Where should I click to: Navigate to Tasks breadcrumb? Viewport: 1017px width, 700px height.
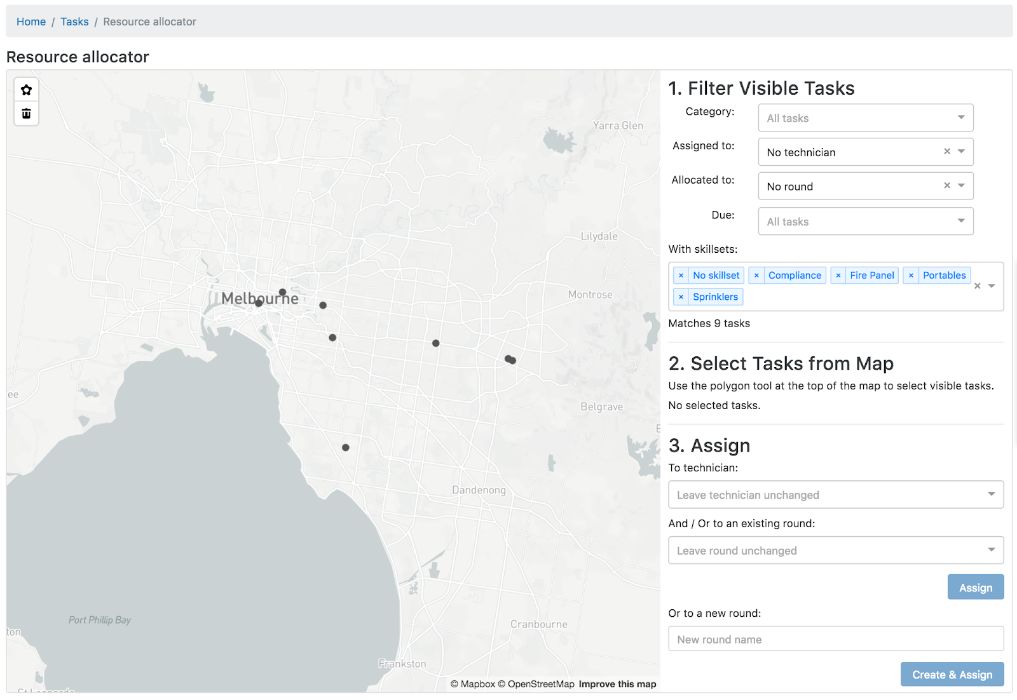tap(74, 22)
